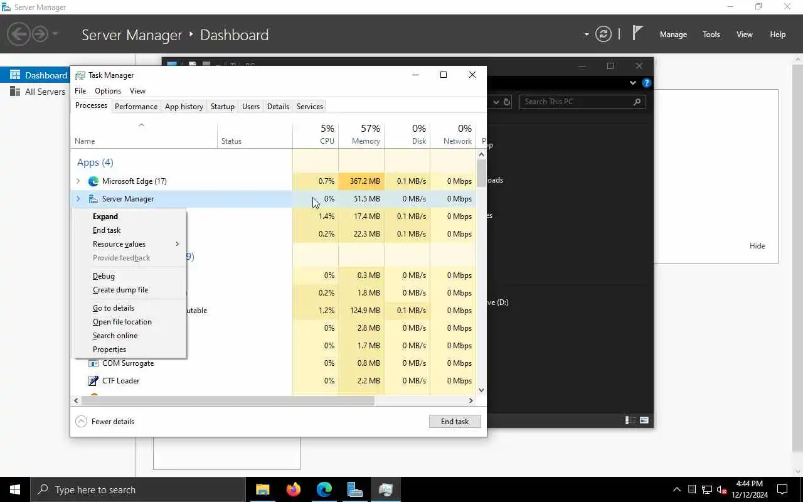Open the Tools menu in Server Manager

pos(711,35)
